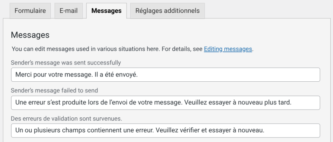333x142 pixels.
Task: Click the 'Sender's message was sent successfully' label
Action: point(66,63)
